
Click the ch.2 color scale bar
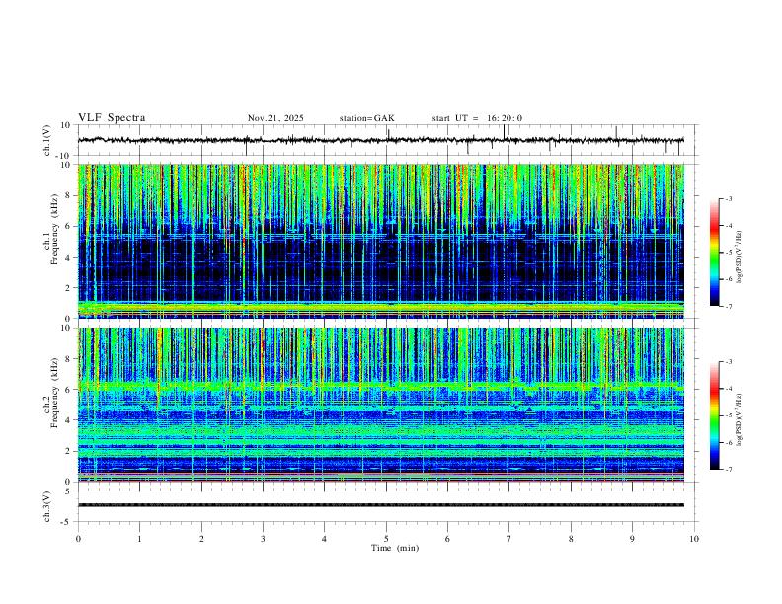715,415
